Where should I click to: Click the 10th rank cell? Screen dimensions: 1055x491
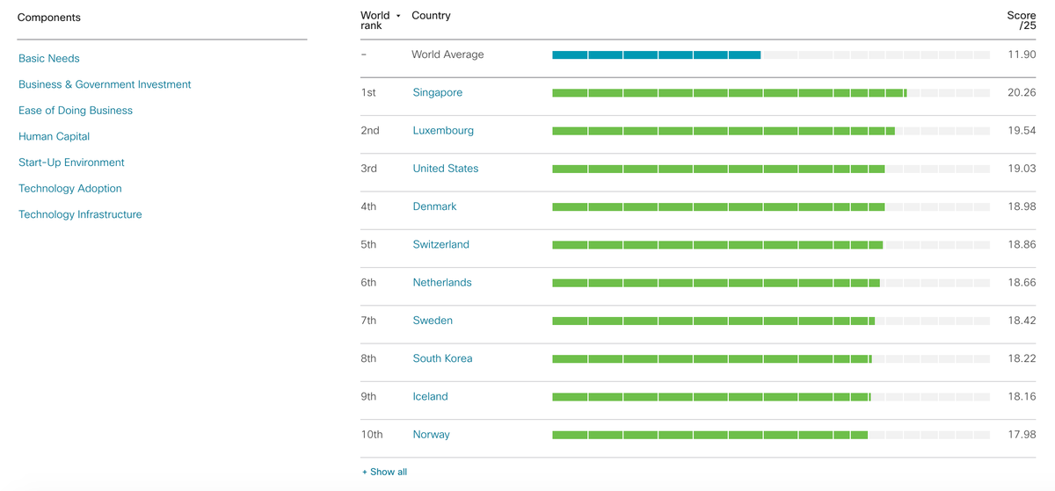pos(372,434)
